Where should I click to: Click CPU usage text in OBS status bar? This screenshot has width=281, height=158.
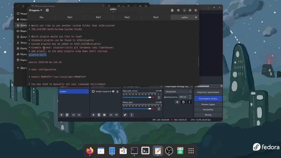[x=201, y=120]
